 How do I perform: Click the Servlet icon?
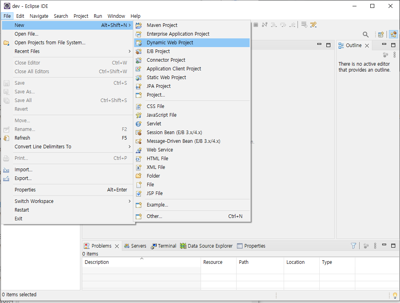(138, 124)
